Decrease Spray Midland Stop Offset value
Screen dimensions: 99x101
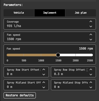pos(91,87)
